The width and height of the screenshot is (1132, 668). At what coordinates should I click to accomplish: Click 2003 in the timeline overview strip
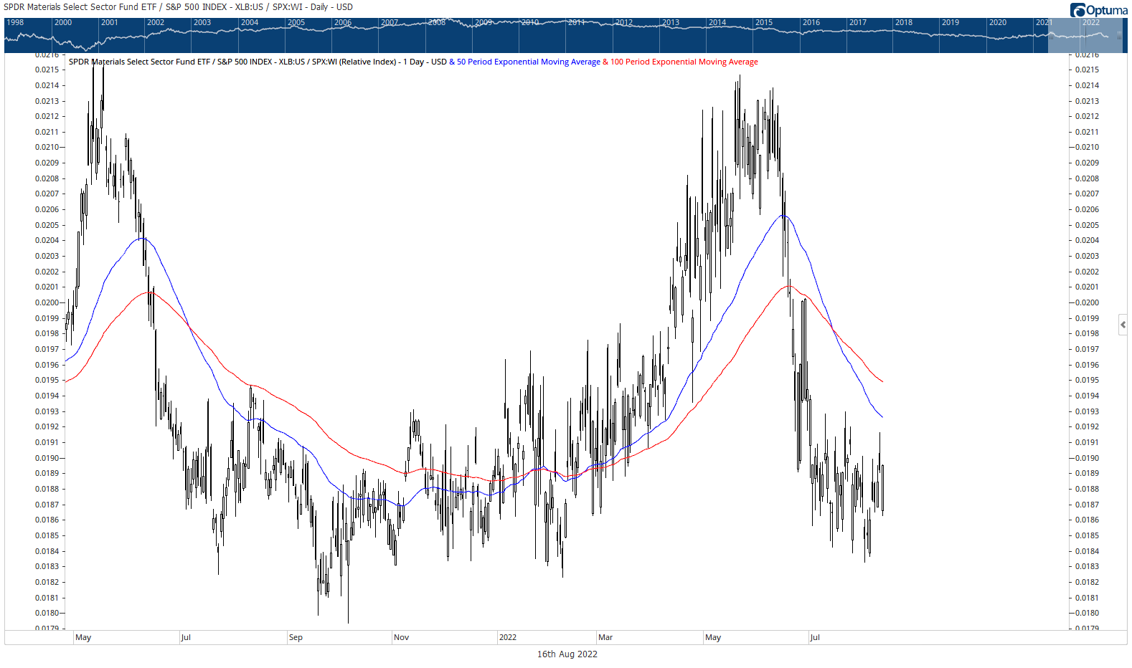coord(202,22)
